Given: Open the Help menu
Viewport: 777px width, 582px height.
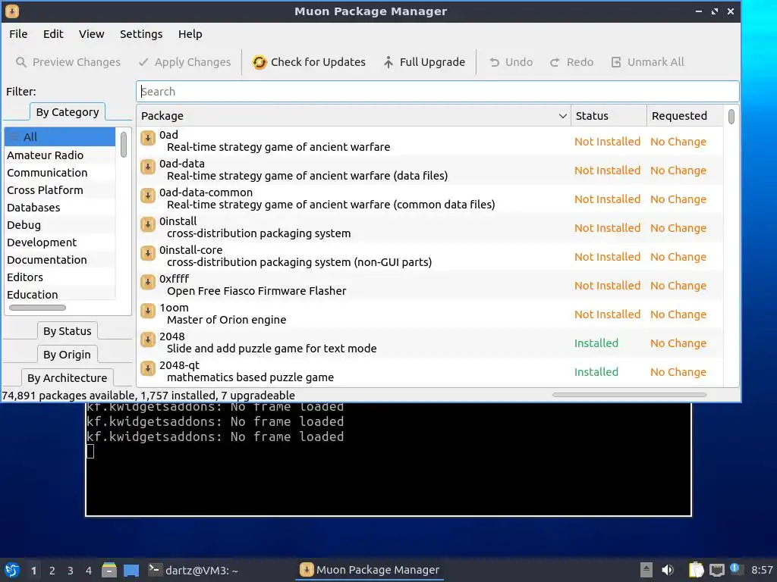Looking at the screenshot, I should tap(190, 34).
